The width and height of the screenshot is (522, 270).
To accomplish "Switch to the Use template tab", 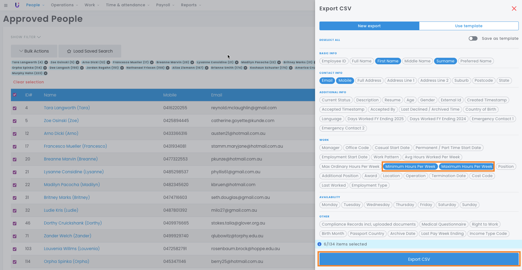I will point(468,26).
